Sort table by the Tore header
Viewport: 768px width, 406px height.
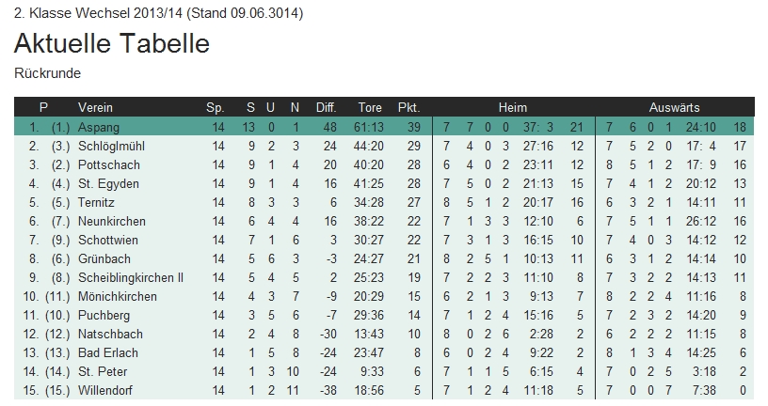[370, 107]
